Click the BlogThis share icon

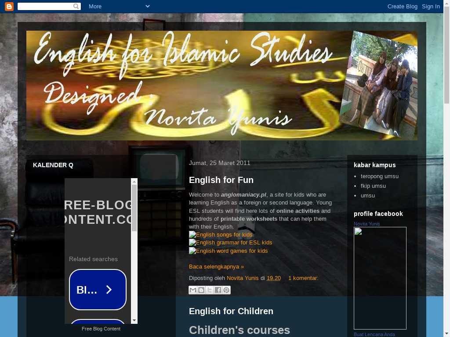[201, 290]
